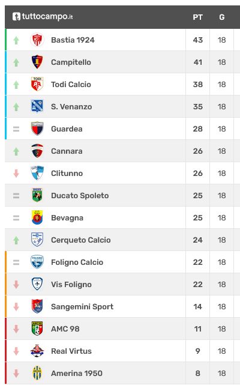The width and height of the screenshot is (240, 391).
Task: Click Bastia 1924's 43 points cell
Action: (x=198, y=40)
